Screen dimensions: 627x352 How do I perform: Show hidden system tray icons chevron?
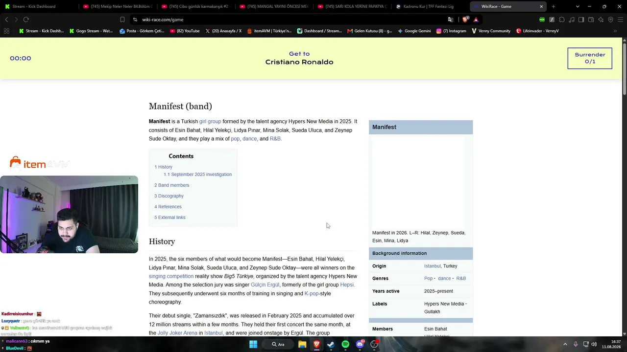[x=565, y=344]
